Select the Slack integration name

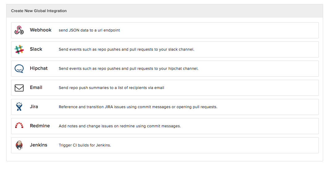pyautogui.click(x=36, y=49)
